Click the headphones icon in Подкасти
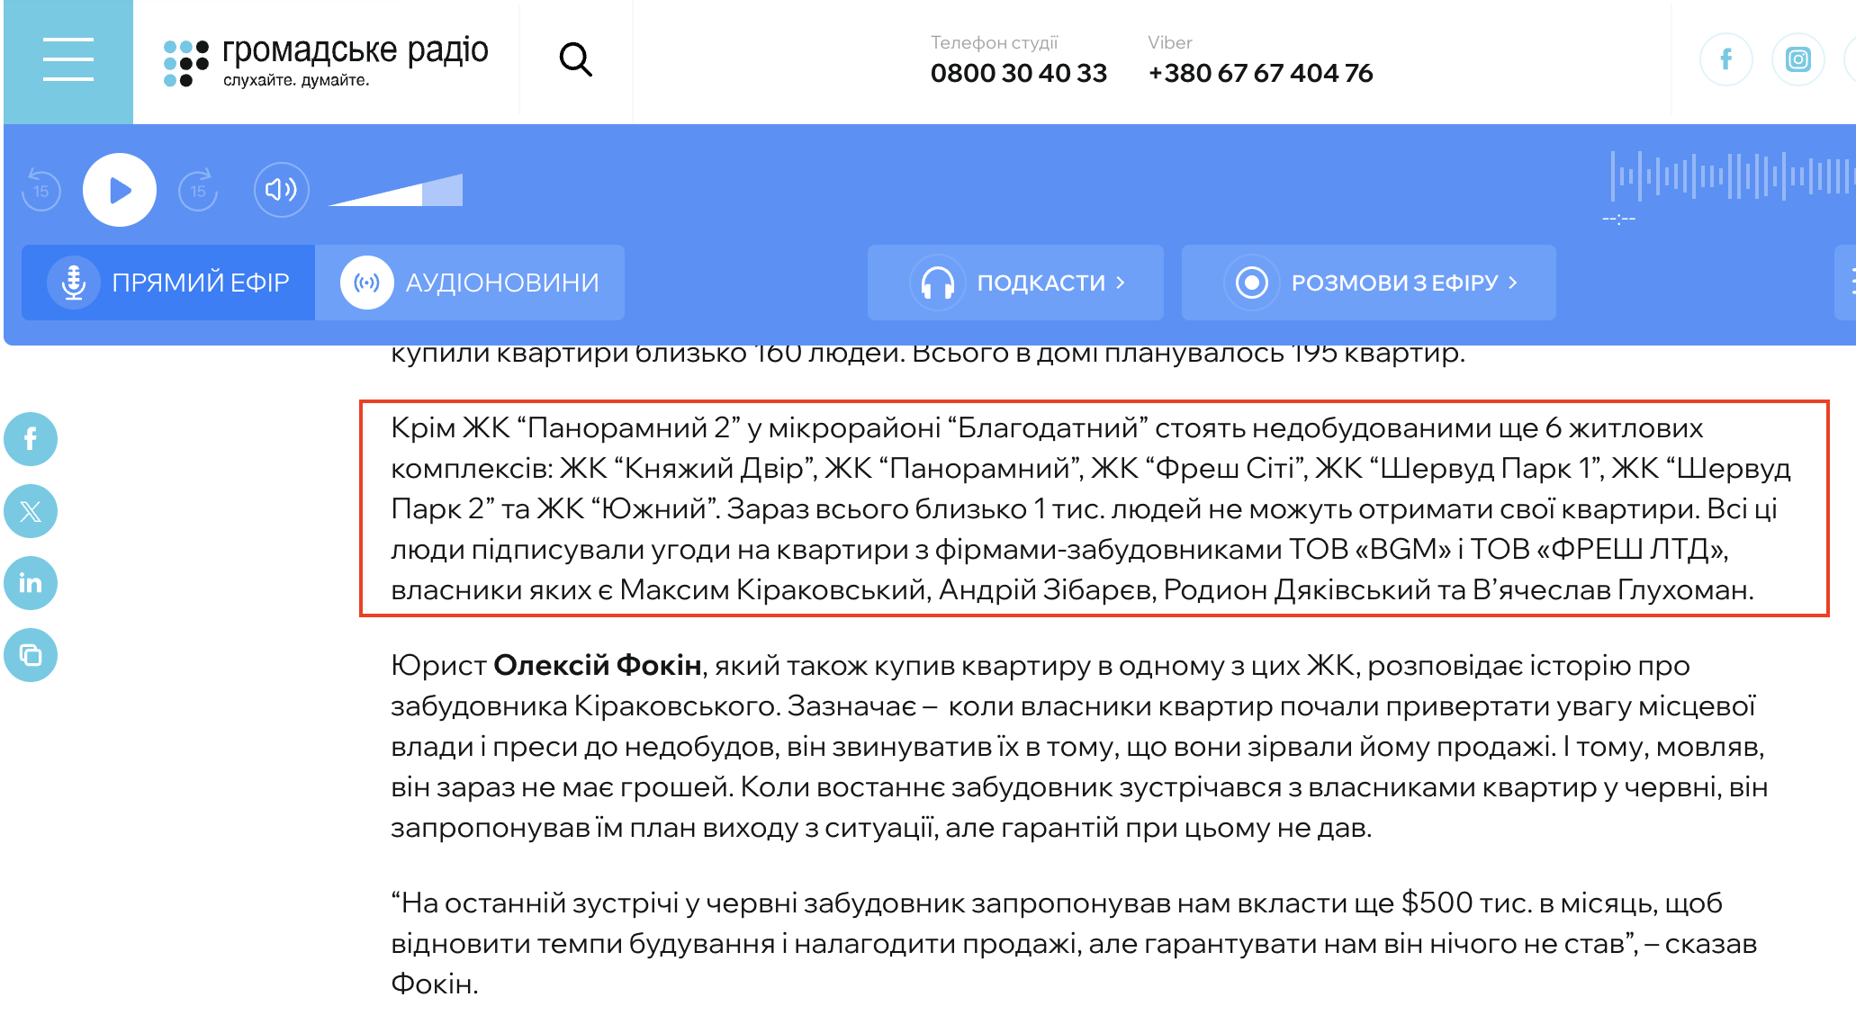 pos(937,283)
